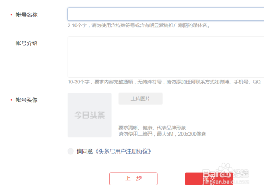
Task: Click the 帐号介绍 field label
Action: pos(26,43)
